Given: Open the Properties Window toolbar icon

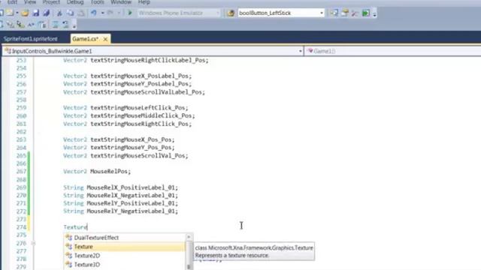Looking at the screenshot, I should point(344,13).
